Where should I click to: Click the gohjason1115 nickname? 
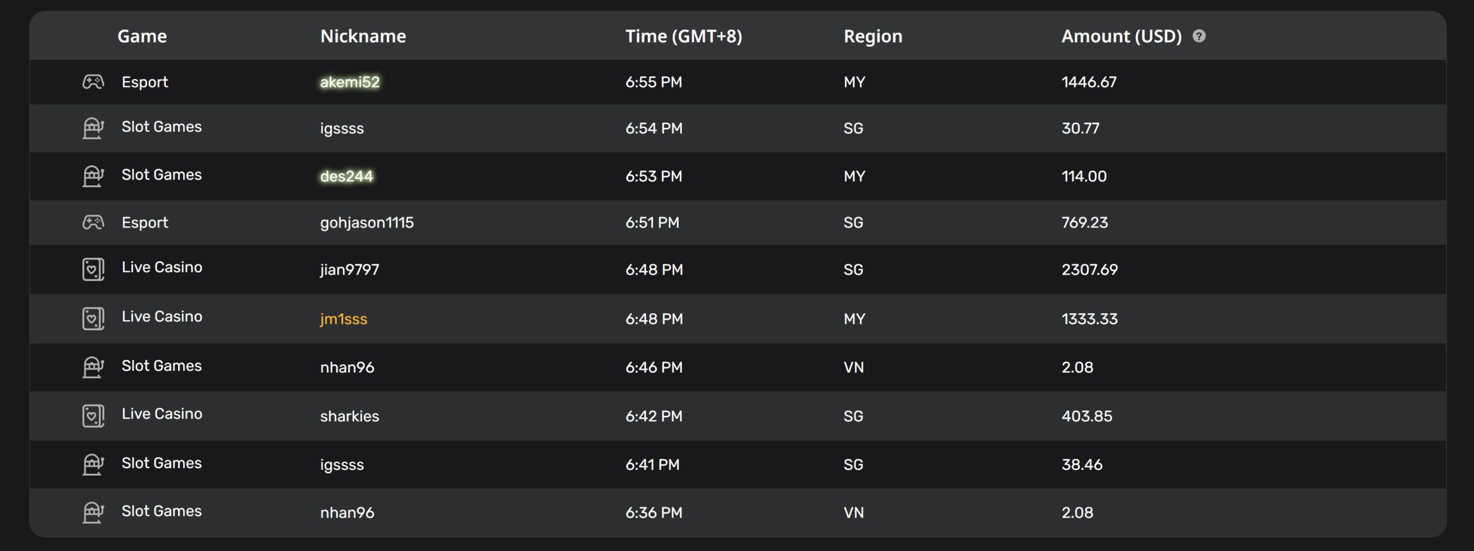click(x=367, y=222)
